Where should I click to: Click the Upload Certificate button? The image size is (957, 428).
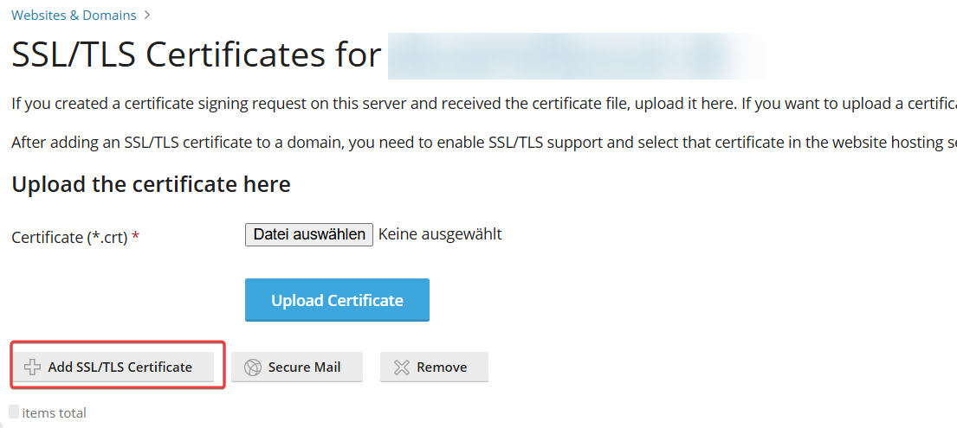(337, 300)
